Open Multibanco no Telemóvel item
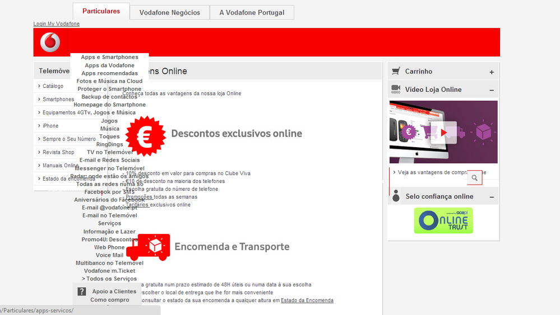The height and width of the screenshot is (315, 560). (x=110, y=263)
